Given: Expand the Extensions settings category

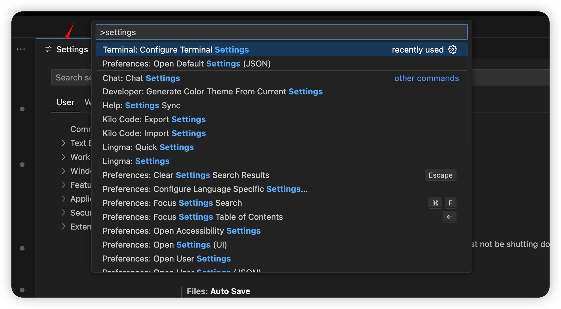Looking at the screenshot, I should (x=64, y=227).
